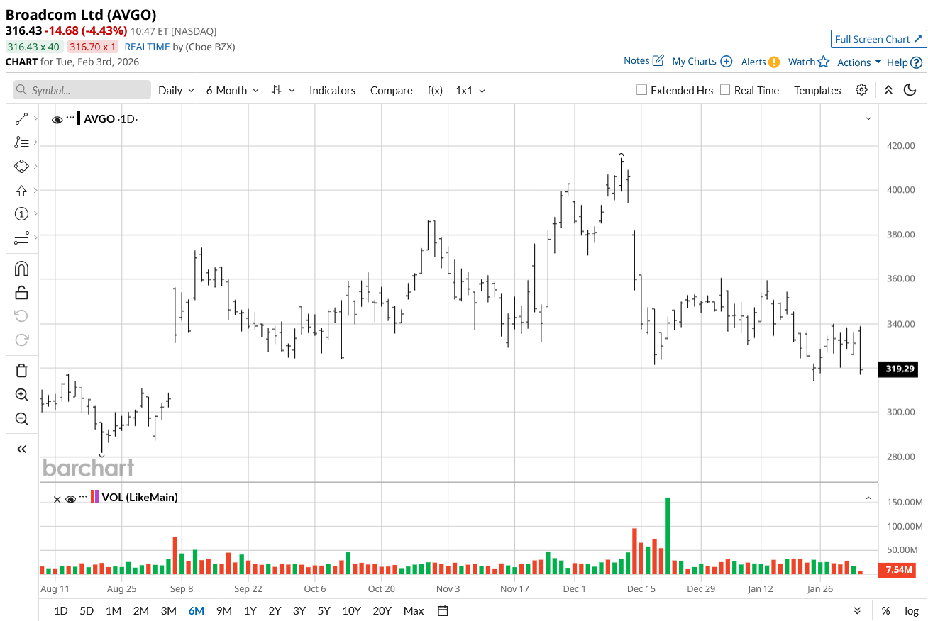Image resolution: width=928 pixels, height=621 pixels.
Task: Expand more options double down chevron
Action: pos(857,610)
